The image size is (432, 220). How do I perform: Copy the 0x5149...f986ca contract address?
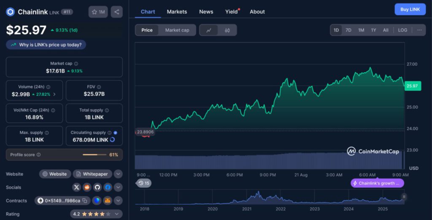coord(85,201)
